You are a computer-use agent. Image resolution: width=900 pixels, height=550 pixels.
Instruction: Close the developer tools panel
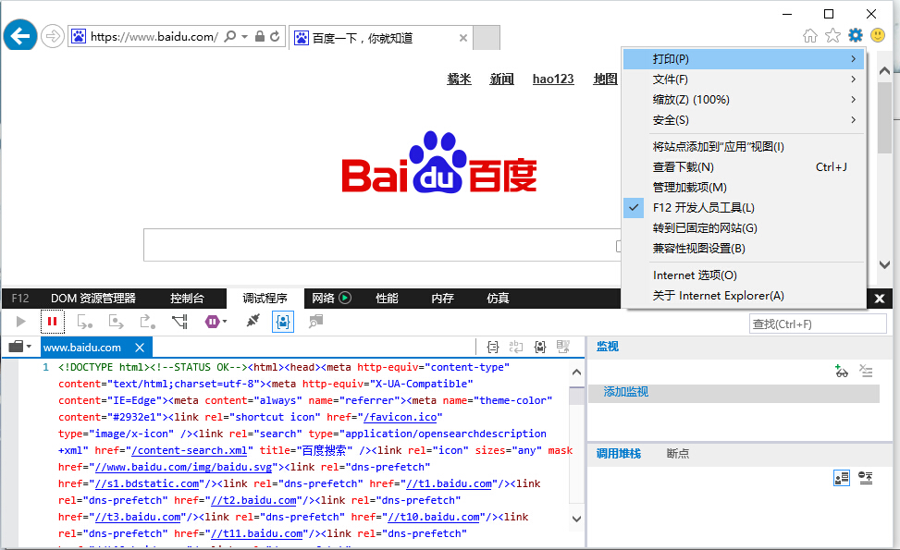[x=880, y=299]
